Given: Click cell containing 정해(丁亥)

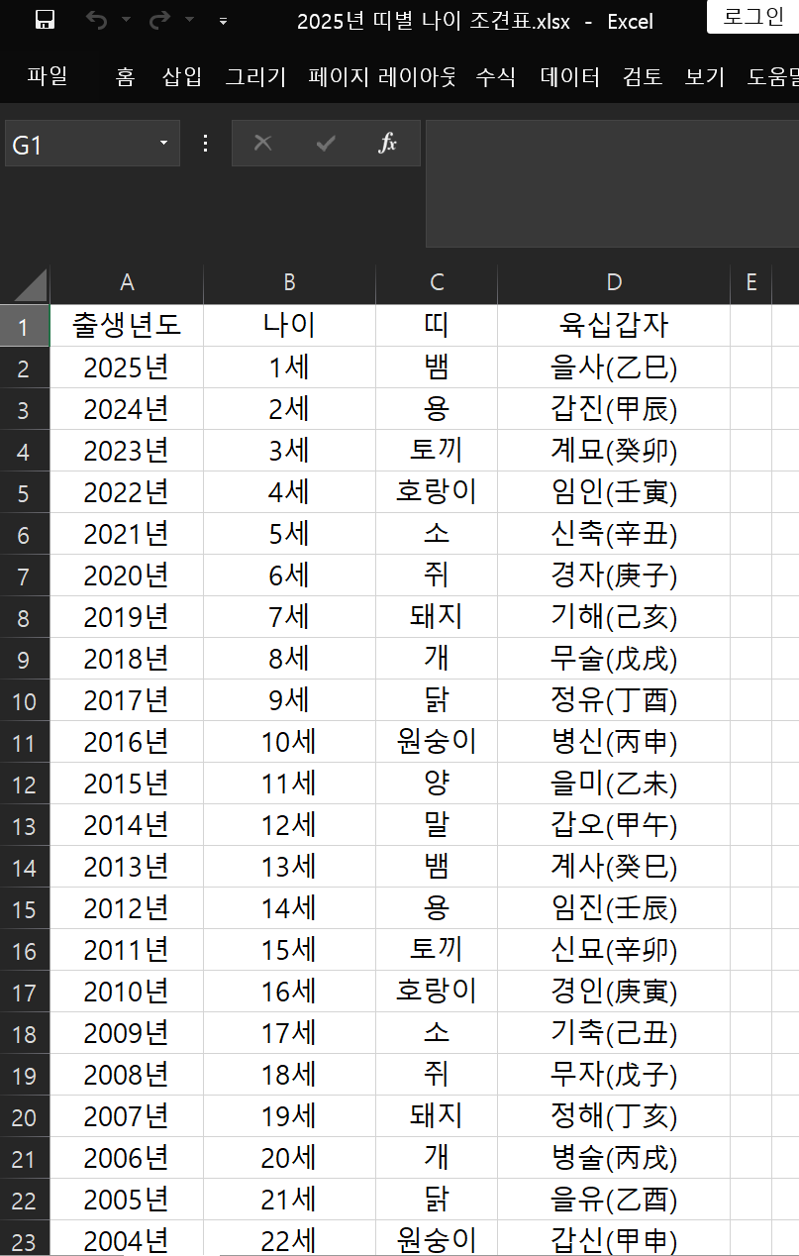Looking at the screenshot, I should point(614,1116).
